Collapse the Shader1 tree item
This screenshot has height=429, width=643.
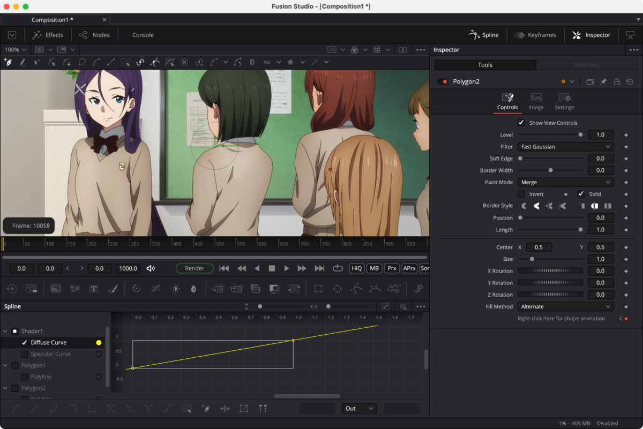[x=5, y=332]
